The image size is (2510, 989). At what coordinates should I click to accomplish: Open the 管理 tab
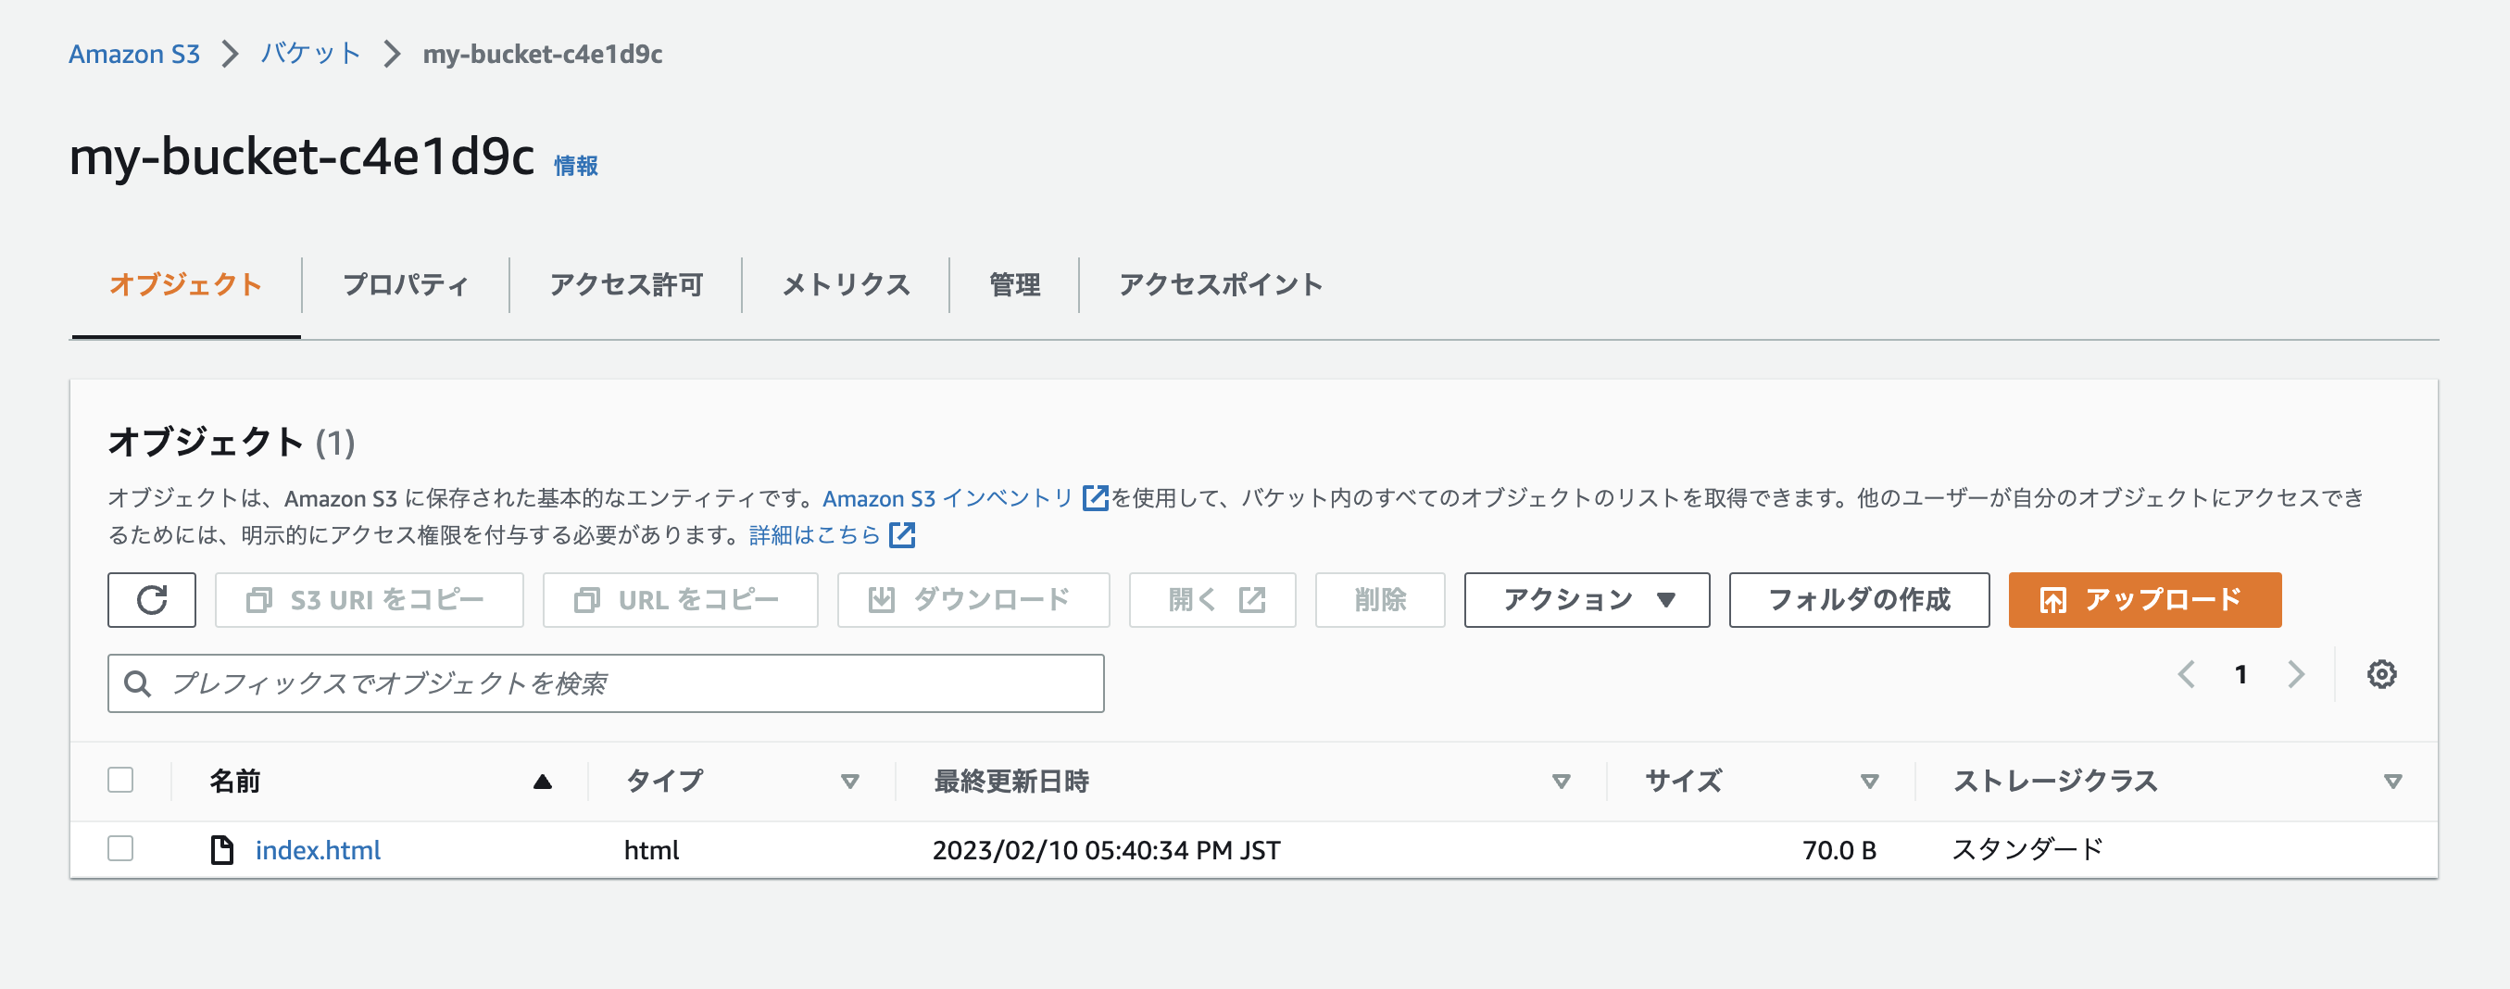click(1014, 284)
